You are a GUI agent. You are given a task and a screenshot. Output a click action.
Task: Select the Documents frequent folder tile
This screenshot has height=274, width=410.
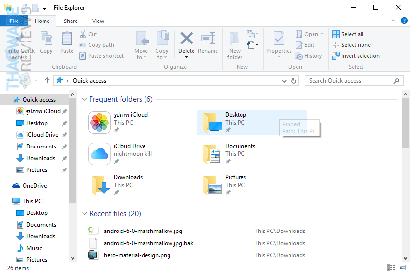tap(252, 154)
